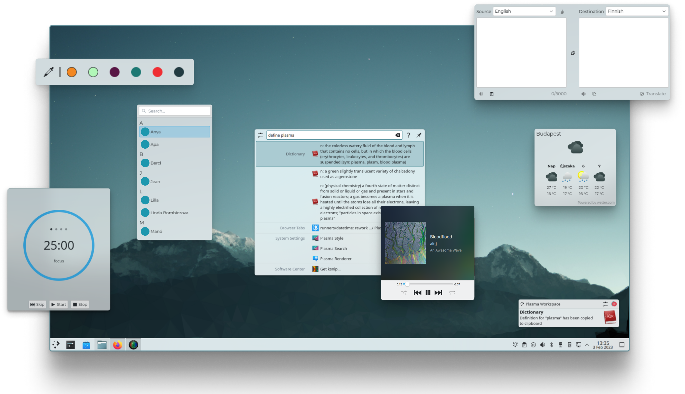Click the eyedropper color picker icon

49,72
